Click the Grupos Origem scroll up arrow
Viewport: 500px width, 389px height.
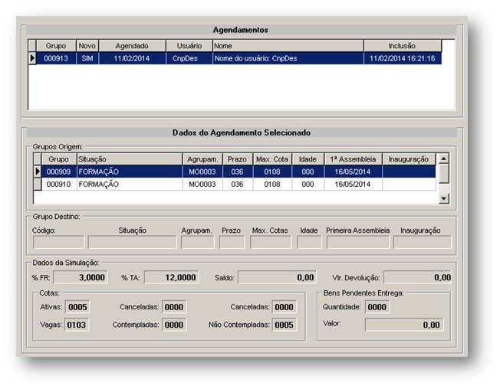443,159
